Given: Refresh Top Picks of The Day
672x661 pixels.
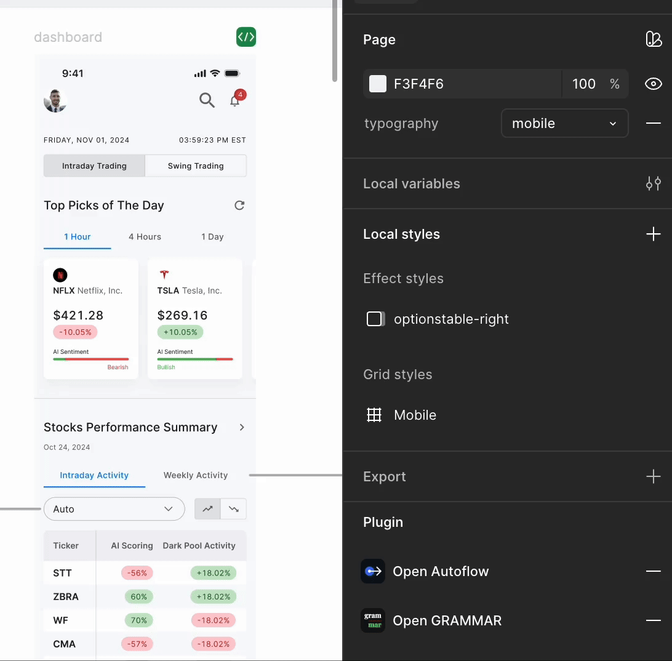Looking at the screenshot, I should pyautogui.click(x=239, y=206).
